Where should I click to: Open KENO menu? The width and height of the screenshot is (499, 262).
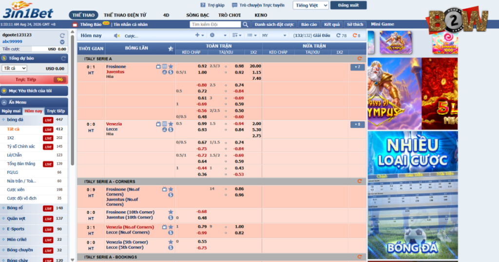pos(261,15)
